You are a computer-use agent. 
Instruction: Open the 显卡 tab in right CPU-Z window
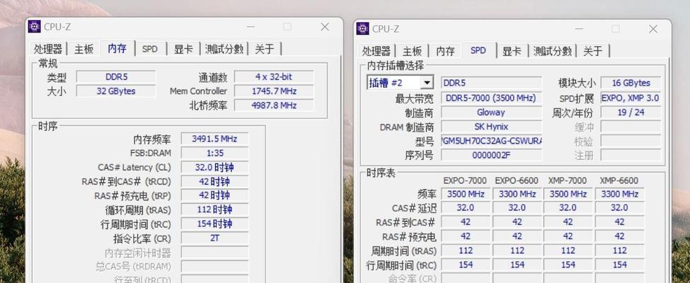[x=512, y=51]
